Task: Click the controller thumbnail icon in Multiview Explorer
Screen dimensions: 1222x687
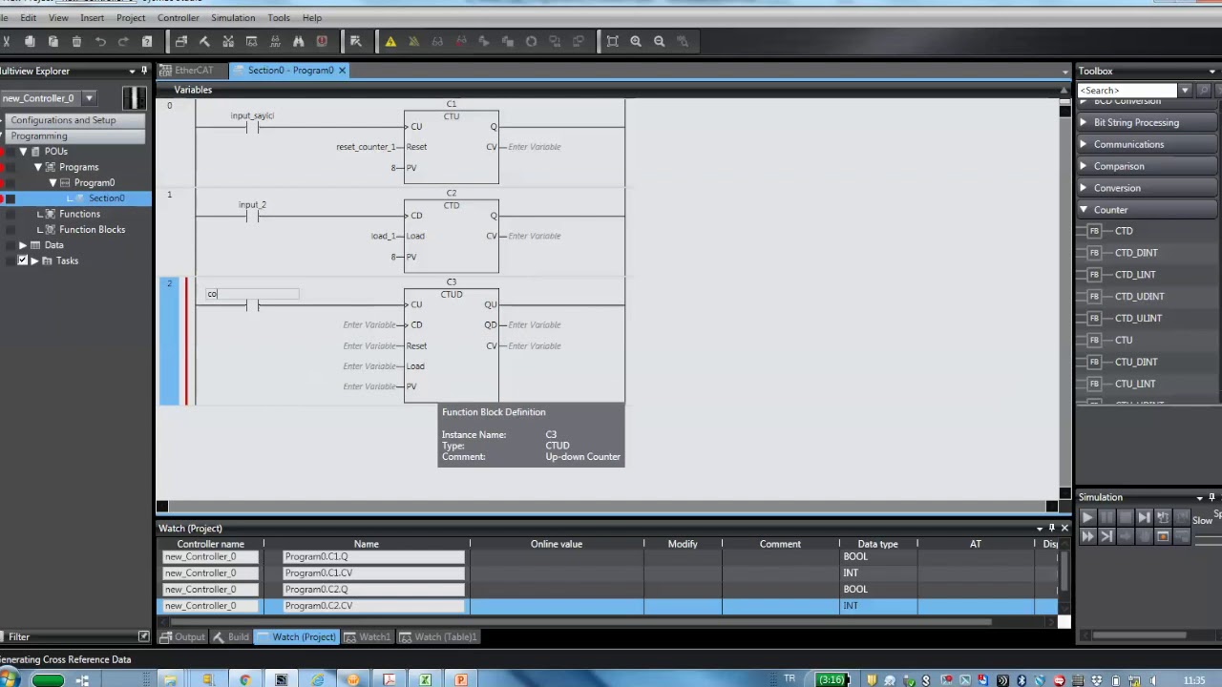Action: click(135, 97)
